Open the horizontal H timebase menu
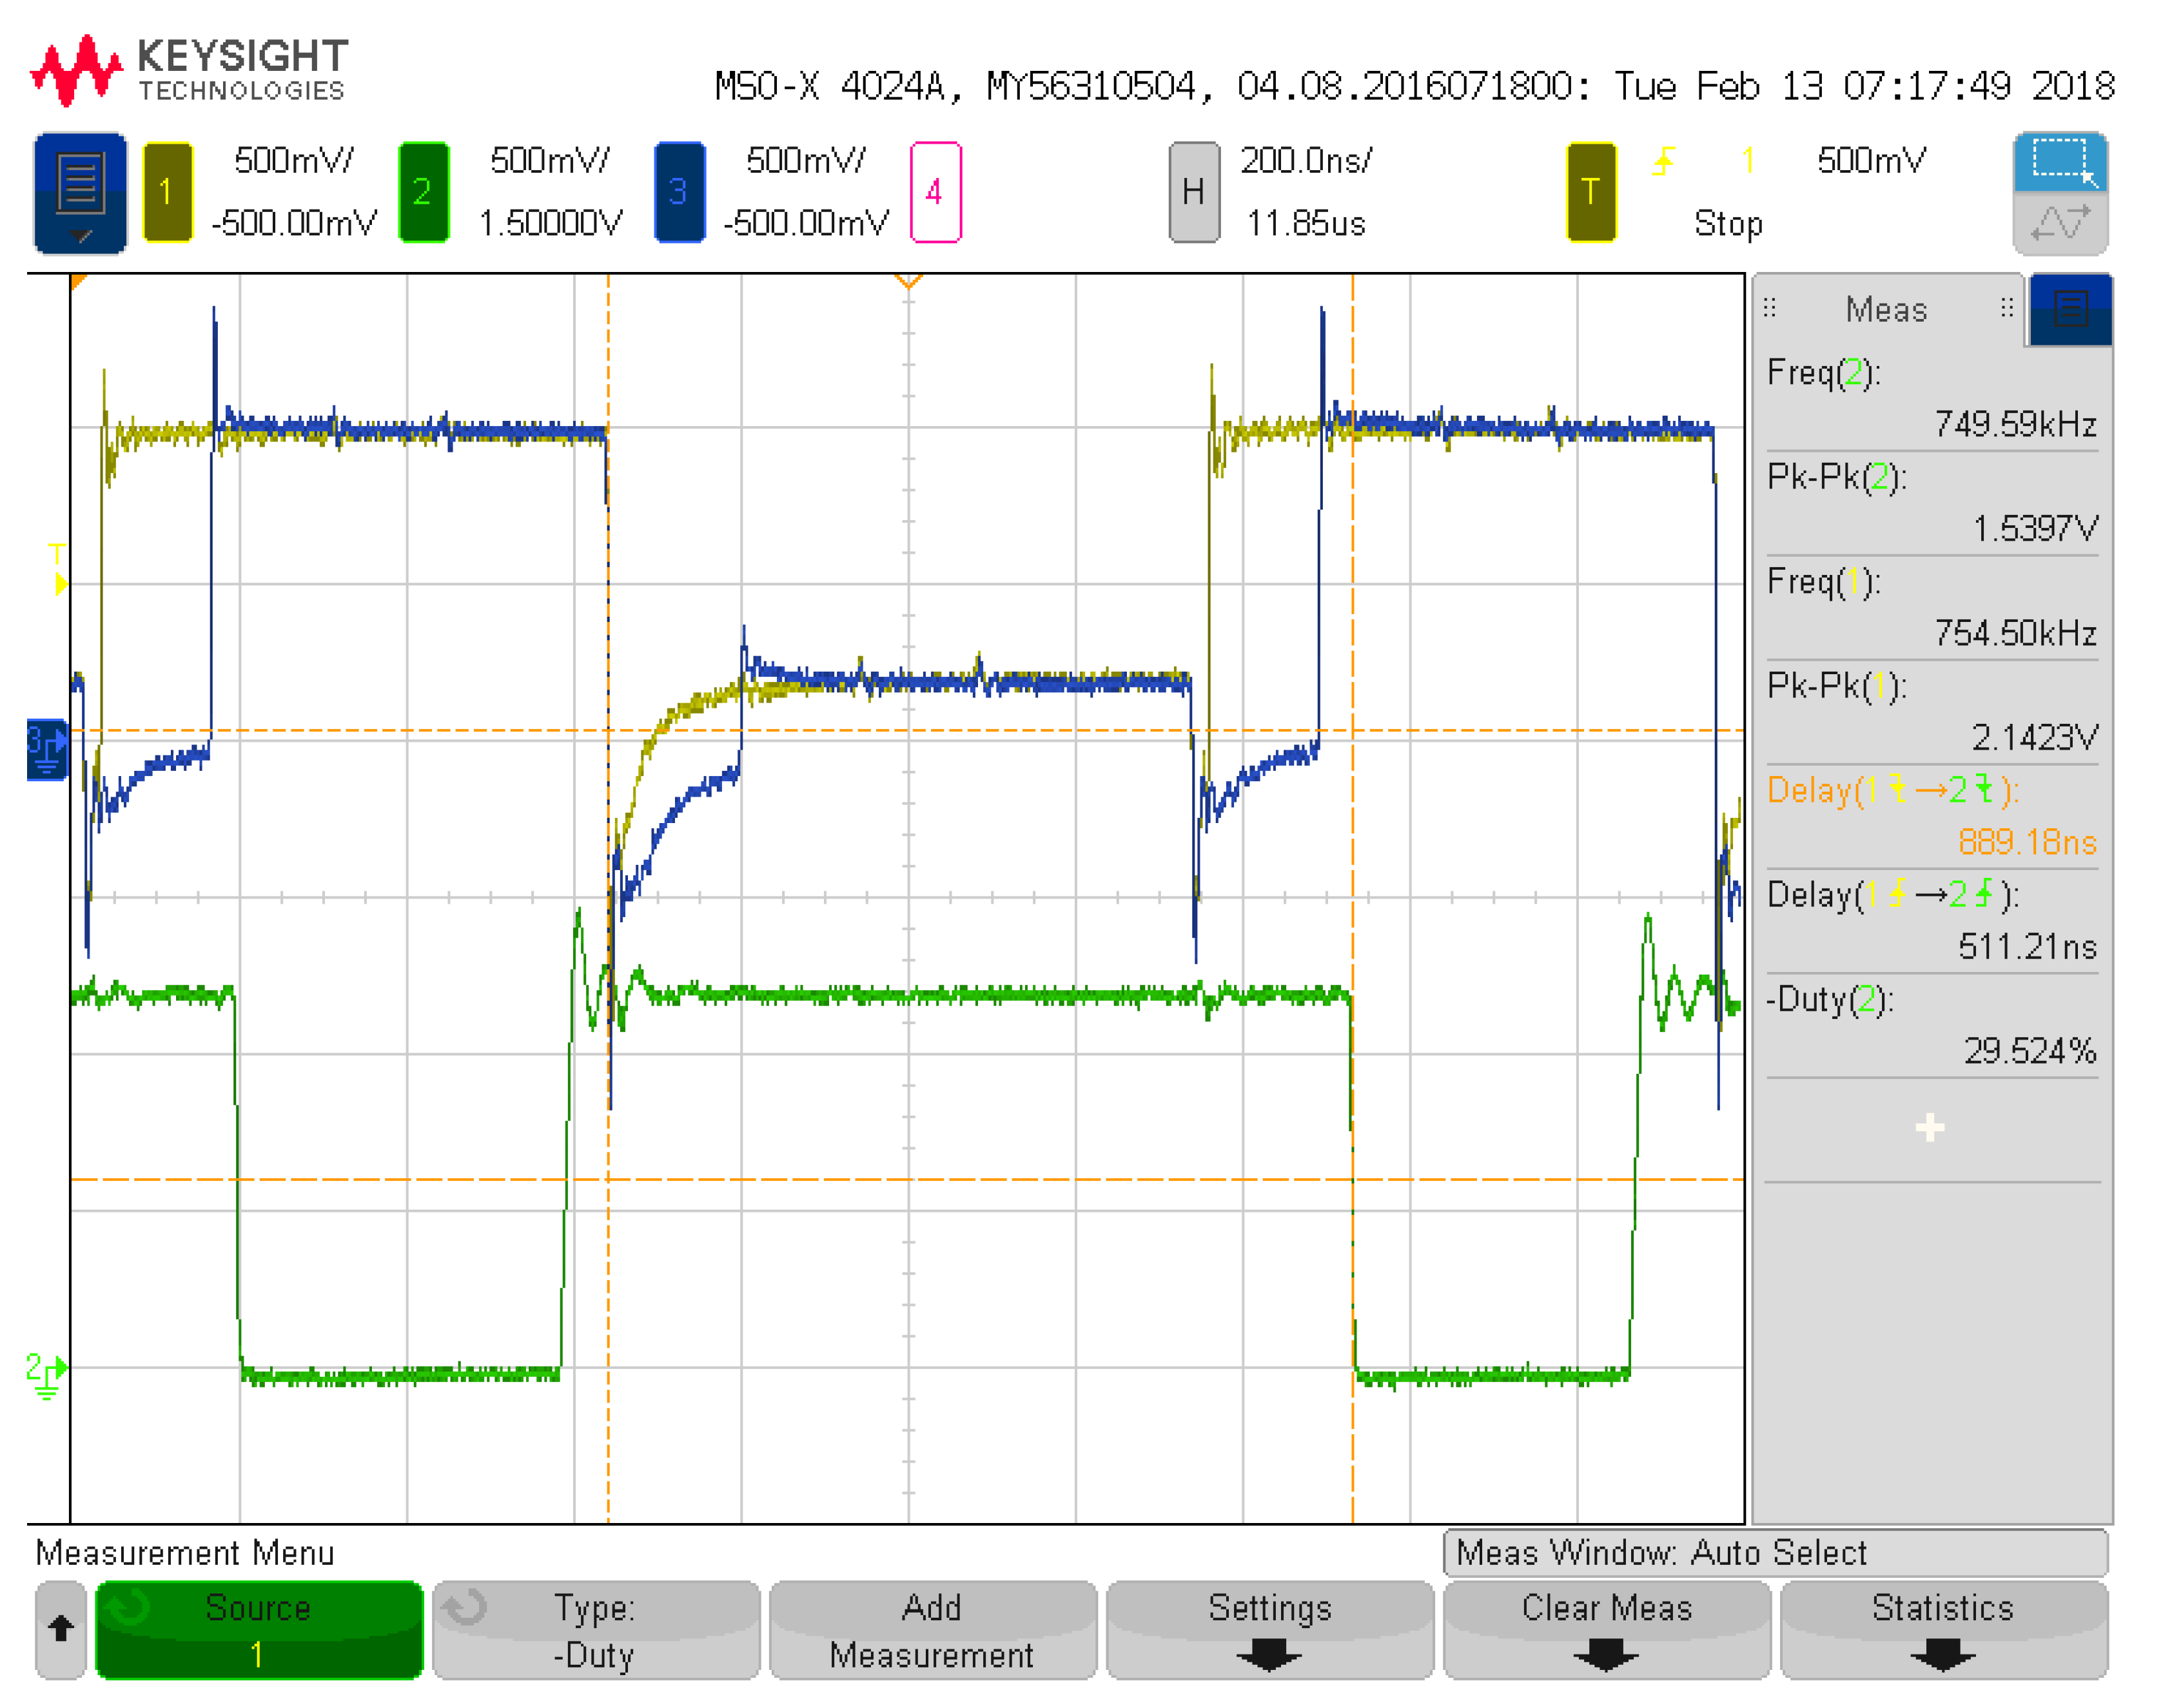Screen dimensions: 2163x1708 pyautogui.click(x=1193, y=192)
